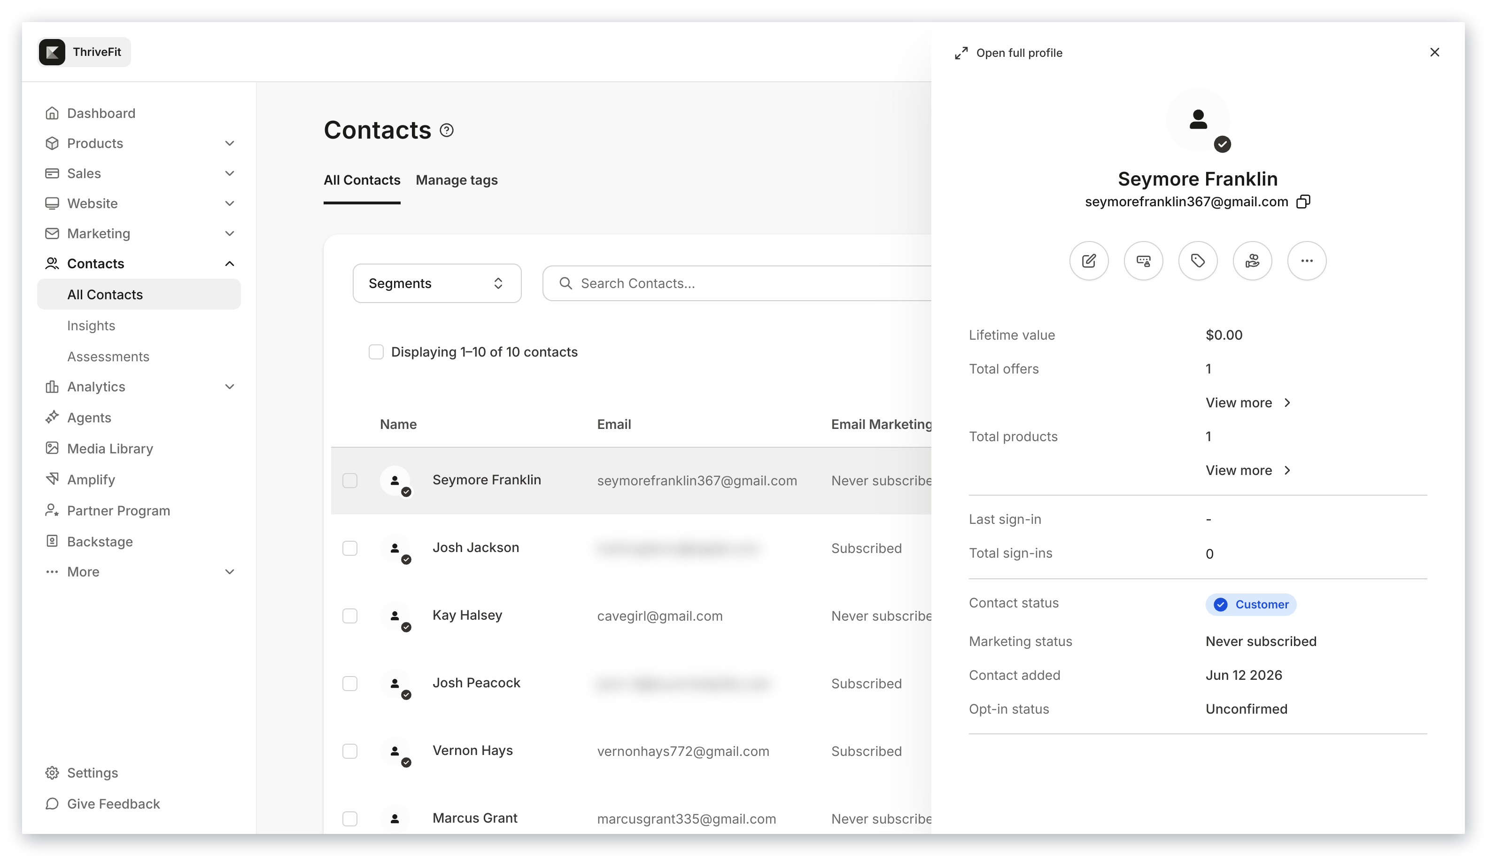Click the Josh Peacock avatar icon
Image resolution: width=1487 pixels, height=856 pixels.
tap(395, 684)
